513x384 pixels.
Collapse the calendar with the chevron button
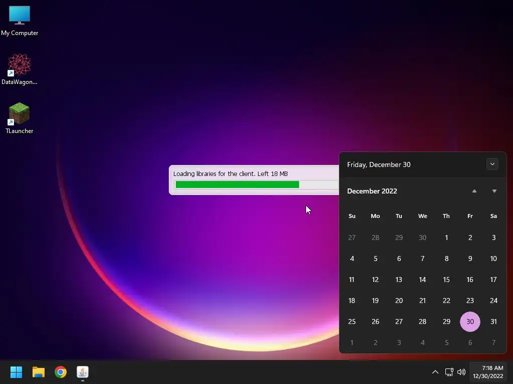(492, 164)
